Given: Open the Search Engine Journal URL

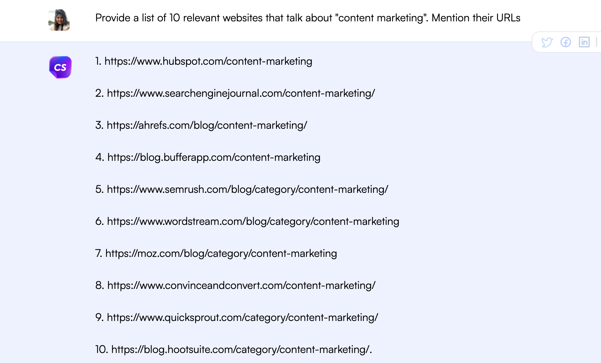Looking at the screenshot, I should pyautogui.click(x=241, y=93).
